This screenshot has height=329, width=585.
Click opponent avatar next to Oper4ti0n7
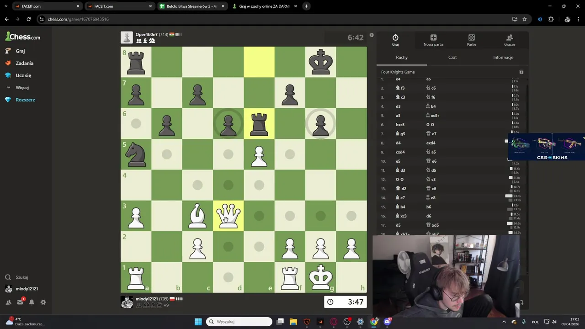click(x=127, y=37)
